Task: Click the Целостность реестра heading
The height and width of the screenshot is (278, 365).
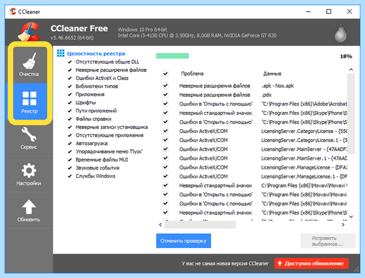Action: point(96,54)
